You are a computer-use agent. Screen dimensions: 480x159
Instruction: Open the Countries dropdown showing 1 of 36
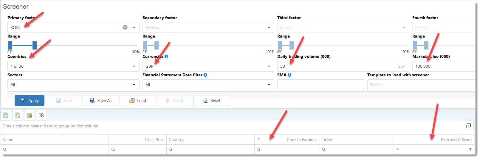coord(73,66)
